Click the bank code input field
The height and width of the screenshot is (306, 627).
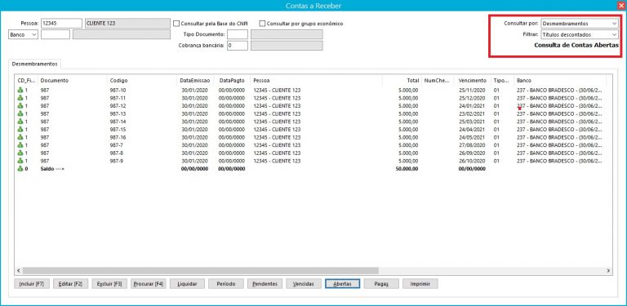pos(56,35)
